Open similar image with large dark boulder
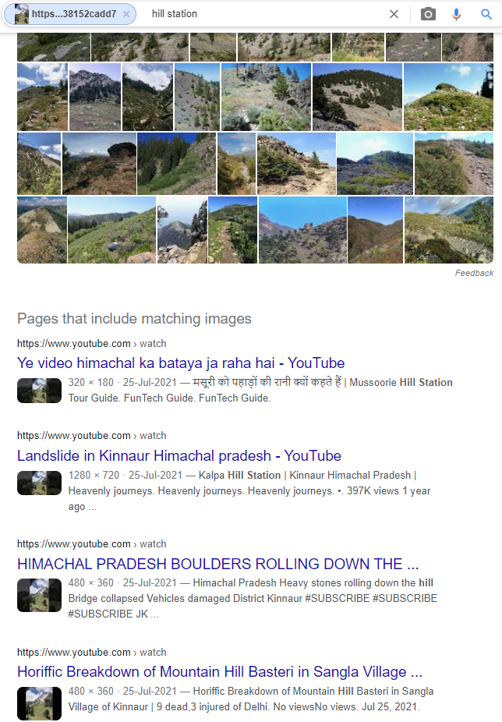 (99, 164)
